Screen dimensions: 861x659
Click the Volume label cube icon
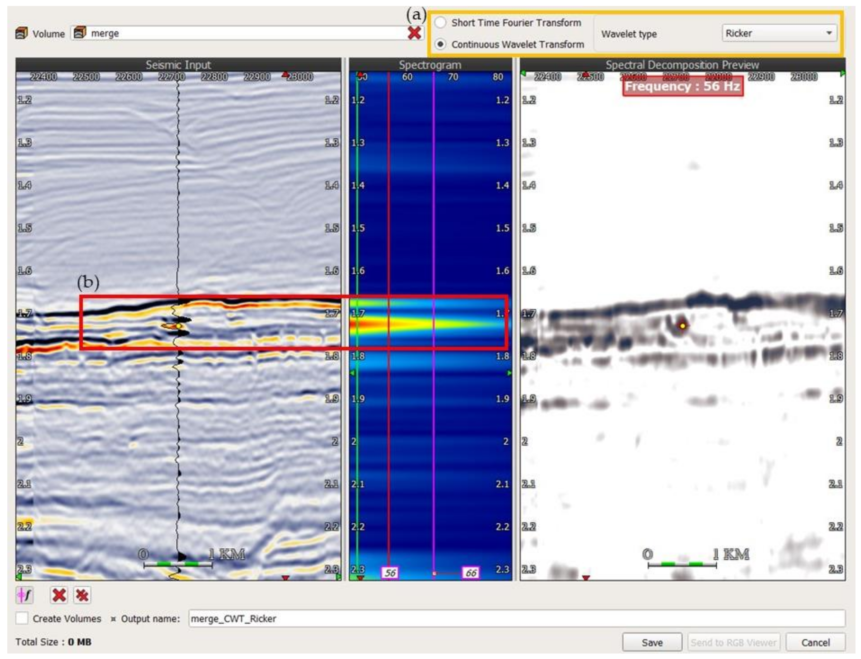point(22,33)
